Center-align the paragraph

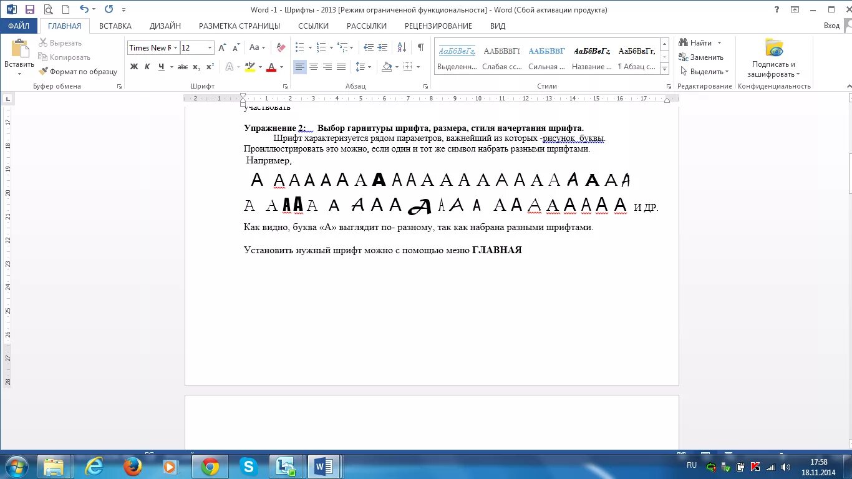tap(314, 67)
